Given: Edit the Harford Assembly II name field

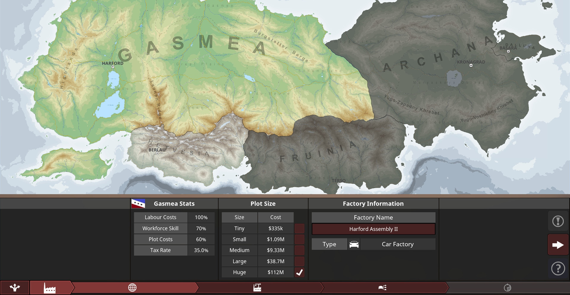Looking at the screenshot, I should pyautogui.click(x=373, y=229).
